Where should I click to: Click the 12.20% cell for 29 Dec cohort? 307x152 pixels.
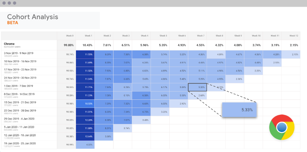(x=85, y=120)
